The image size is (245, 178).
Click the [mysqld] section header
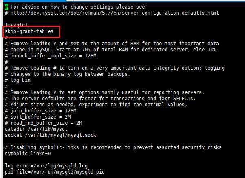click(x=16, y=25)
